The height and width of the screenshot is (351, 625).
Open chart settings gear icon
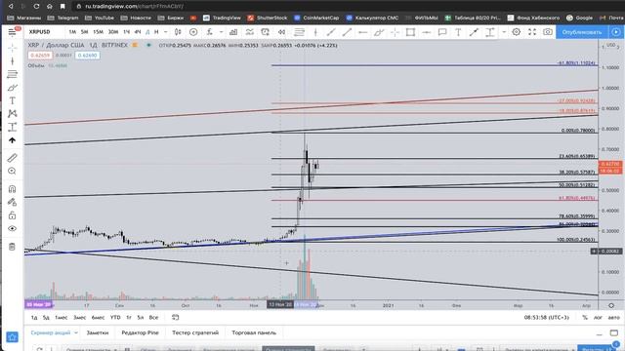point(517,32)
